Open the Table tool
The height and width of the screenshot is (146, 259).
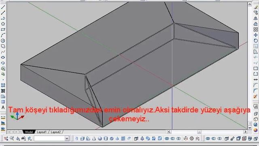[x=3, y=102]
